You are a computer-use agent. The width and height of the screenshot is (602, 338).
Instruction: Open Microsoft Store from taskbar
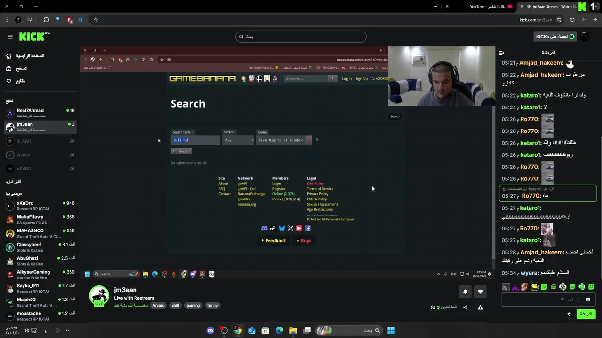pos(265,330)
